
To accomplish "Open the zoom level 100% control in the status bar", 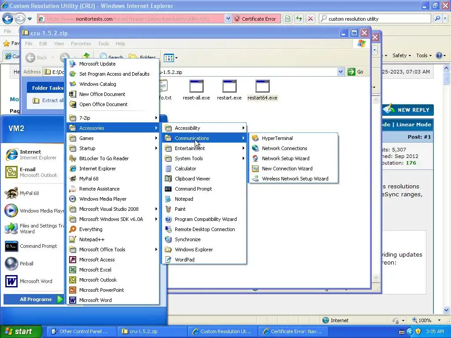I will click(x=426, y=320).
